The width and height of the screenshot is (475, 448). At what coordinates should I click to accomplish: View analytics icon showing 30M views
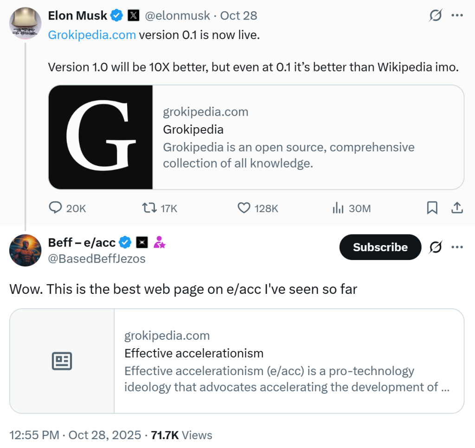pyautogui.click(x=338, y=208)
